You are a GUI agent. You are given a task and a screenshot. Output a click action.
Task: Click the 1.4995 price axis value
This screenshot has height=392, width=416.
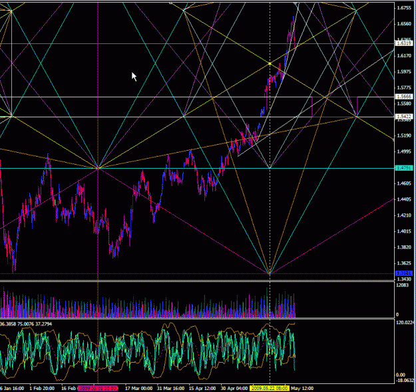coord(404,151)
